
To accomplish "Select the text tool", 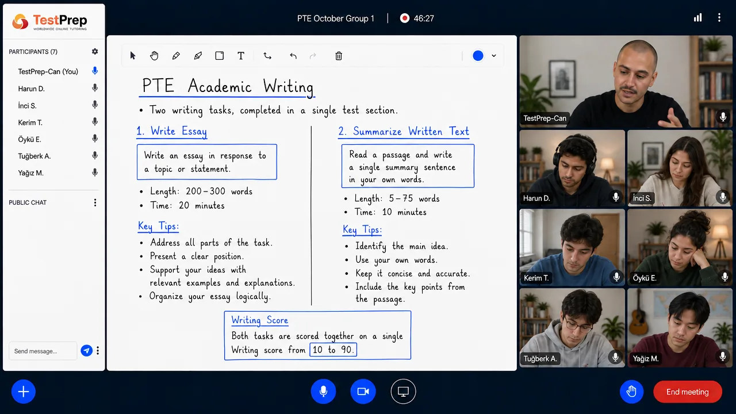I will pyautogui.click(x=241, y=56).
